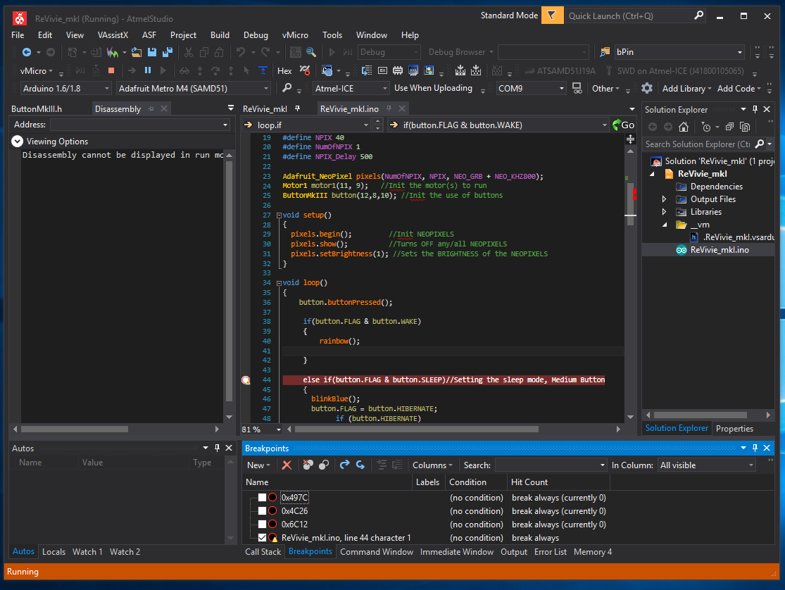Enable the 0x6C12 breakpoint checkbox

tap(262, 525)
